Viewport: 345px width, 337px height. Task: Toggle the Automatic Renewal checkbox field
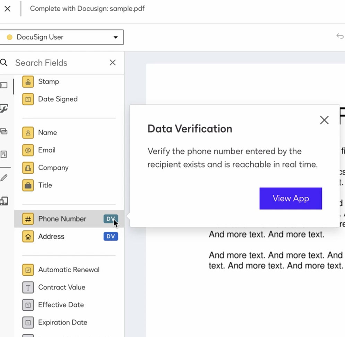pos(28,269)
